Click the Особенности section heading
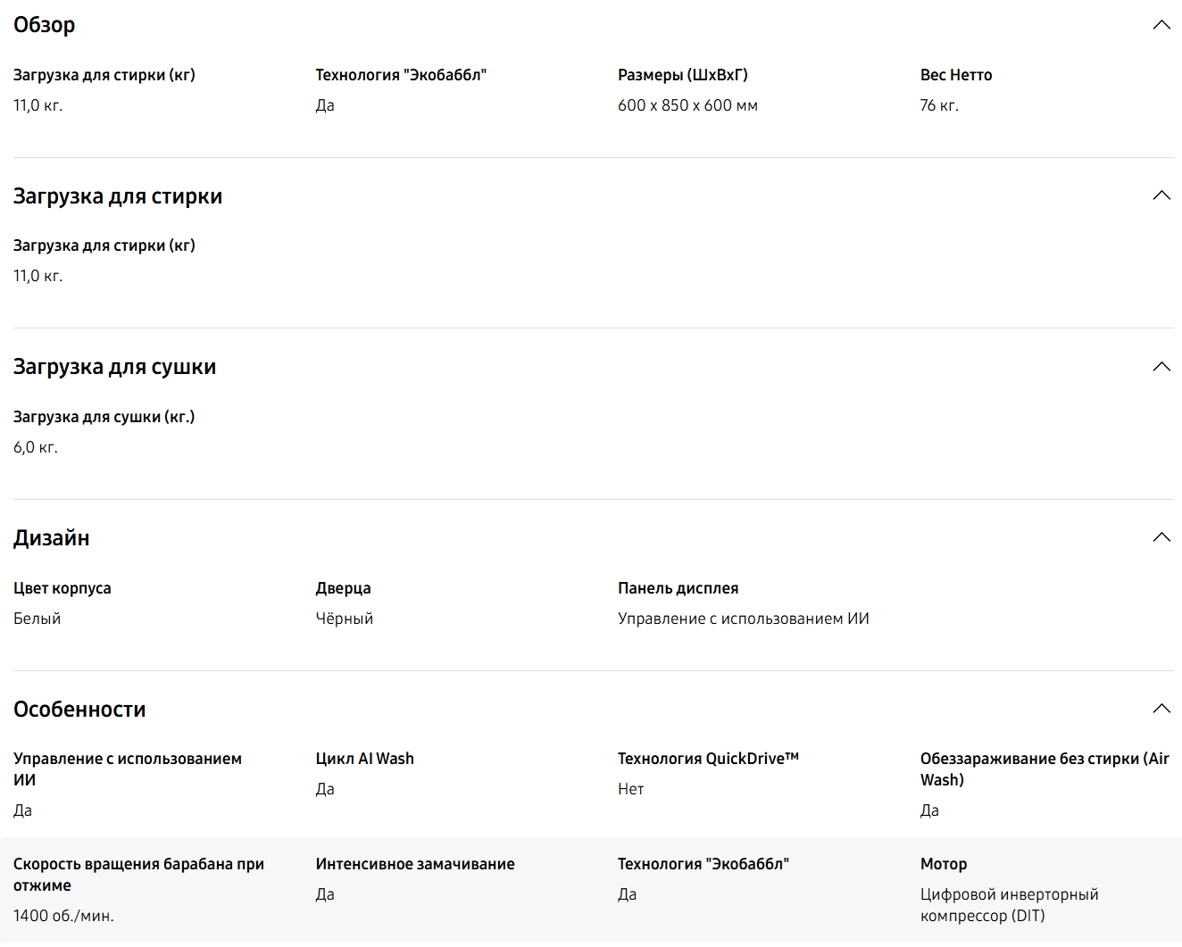 coord(79,710)
